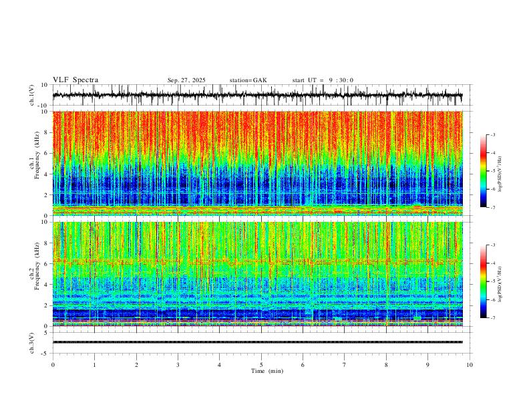Click upper colorbar's log(PSD) unit label
Viewport: 529px width, 409px height.
tap(500, 174)
